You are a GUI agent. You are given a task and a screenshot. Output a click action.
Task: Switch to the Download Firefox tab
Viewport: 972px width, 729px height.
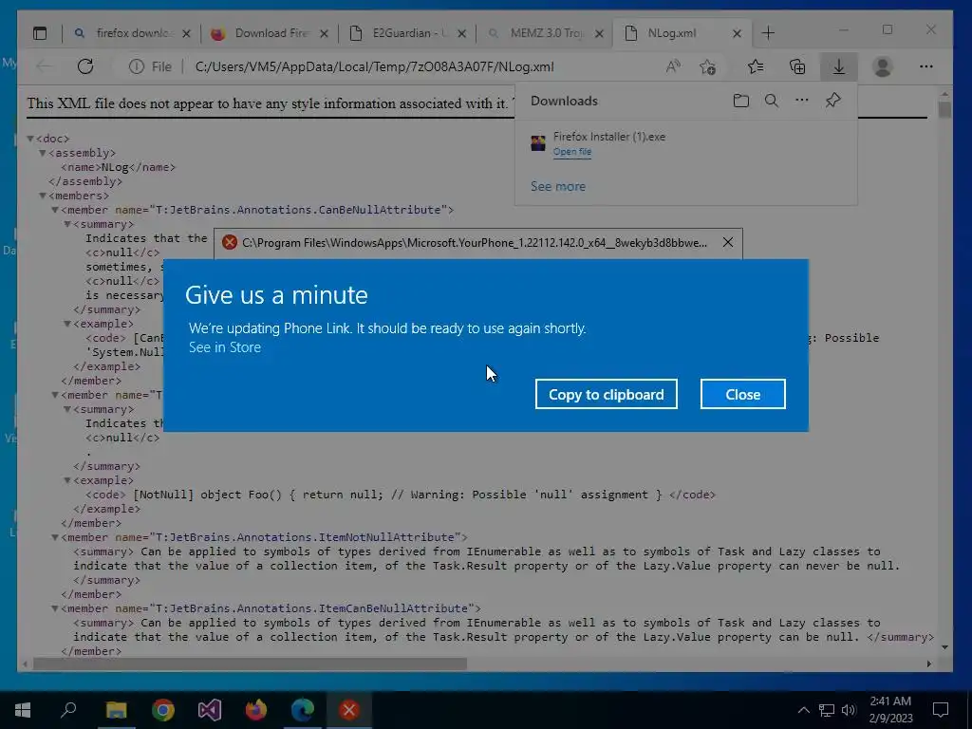[x=269, y=33]
